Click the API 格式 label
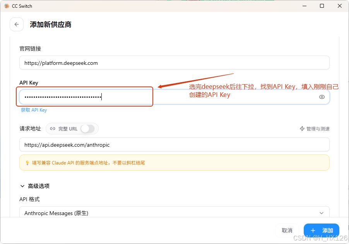 click(x=29, y=199)
